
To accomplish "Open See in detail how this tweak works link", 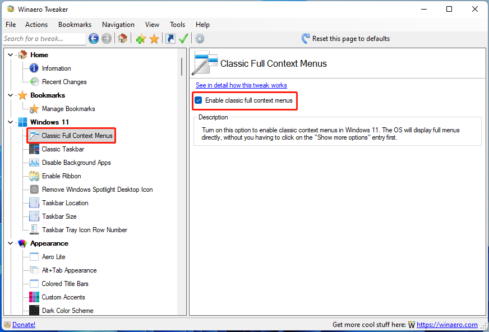I will click(x=241, y=85).
